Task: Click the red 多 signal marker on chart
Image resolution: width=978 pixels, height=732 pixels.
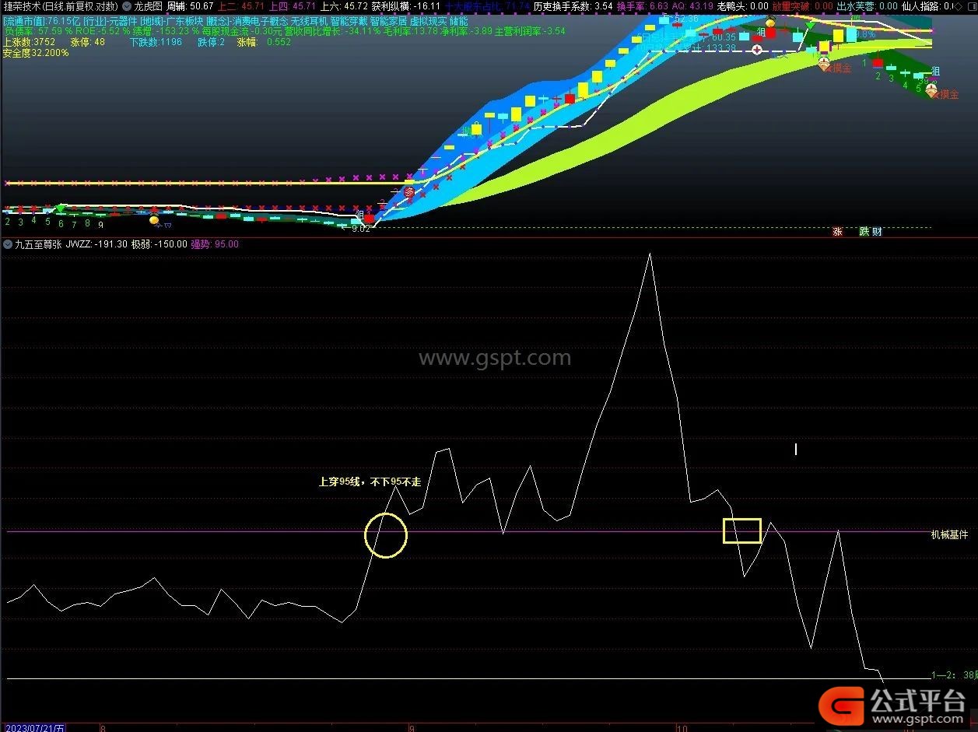Action: pos(409,192)
